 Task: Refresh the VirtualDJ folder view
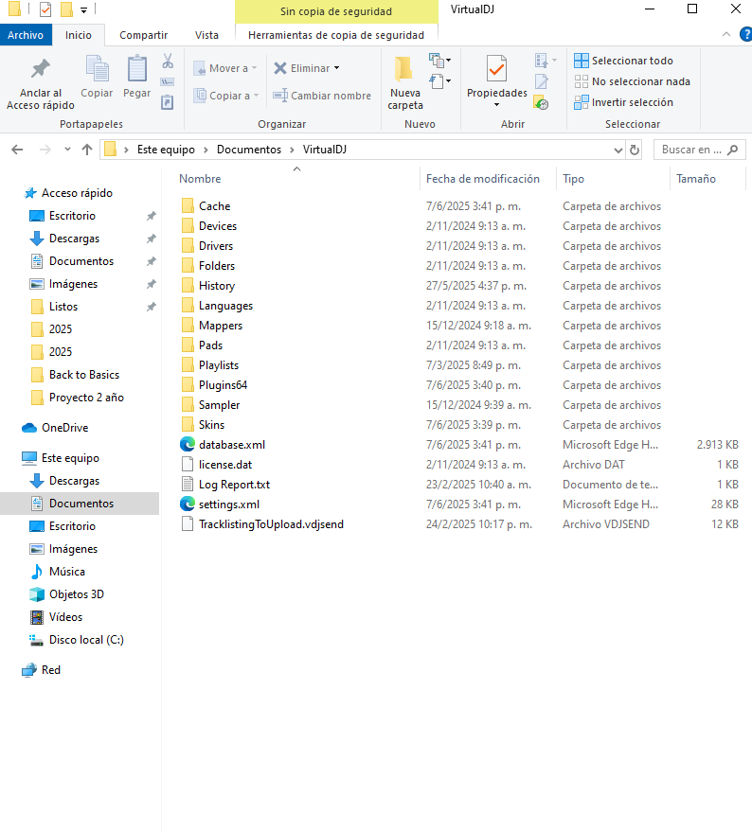(x=635, y=150)
